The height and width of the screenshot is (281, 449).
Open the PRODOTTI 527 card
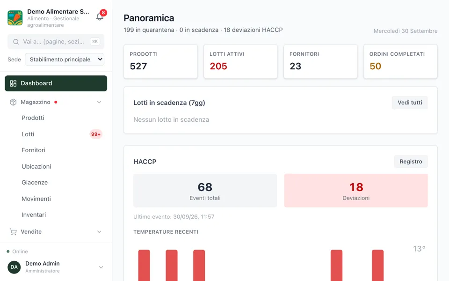point(160,61)
